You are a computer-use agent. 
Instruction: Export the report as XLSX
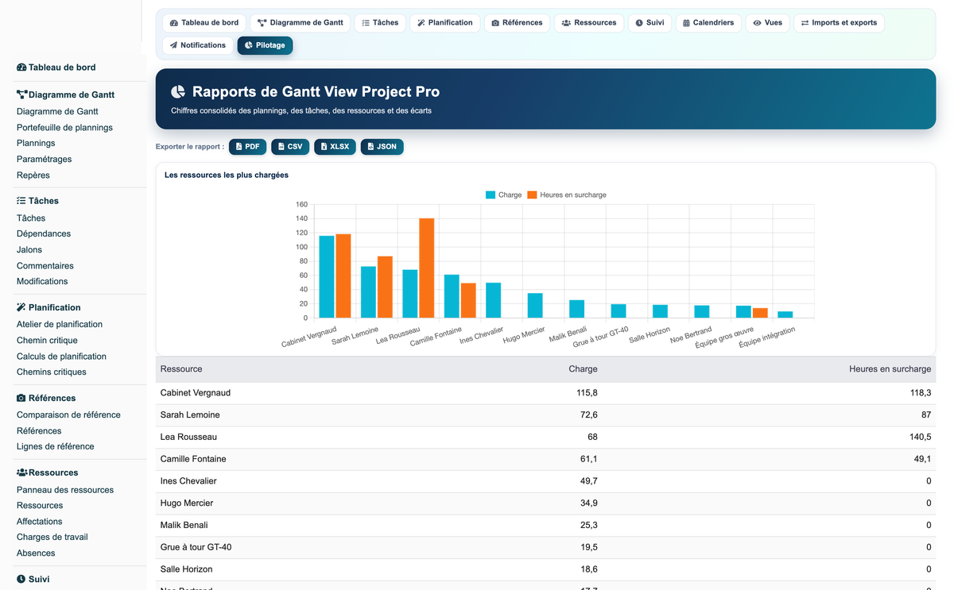tap(335, 147)
